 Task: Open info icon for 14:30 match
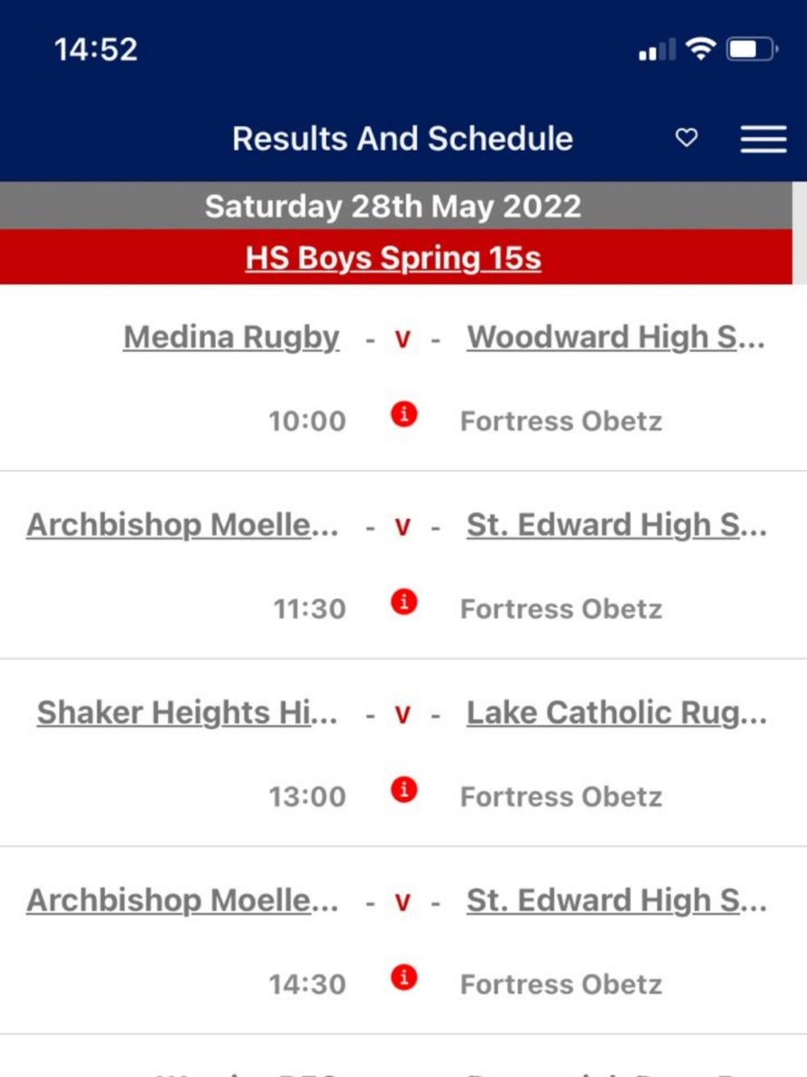403,978
